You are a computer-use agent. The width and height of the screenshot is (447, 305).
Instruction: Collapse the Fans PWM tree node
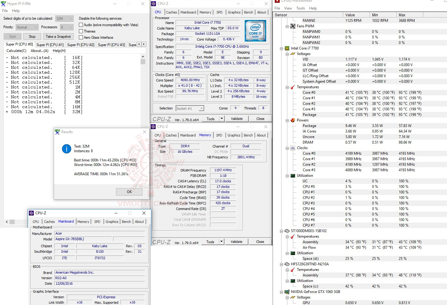click(287, 26)
